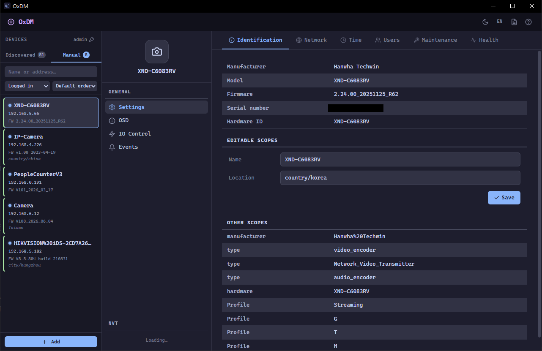Click status dot of PeopleCounterV3 device
Viewport: 542px width, 351px height.
pos(10,174)
